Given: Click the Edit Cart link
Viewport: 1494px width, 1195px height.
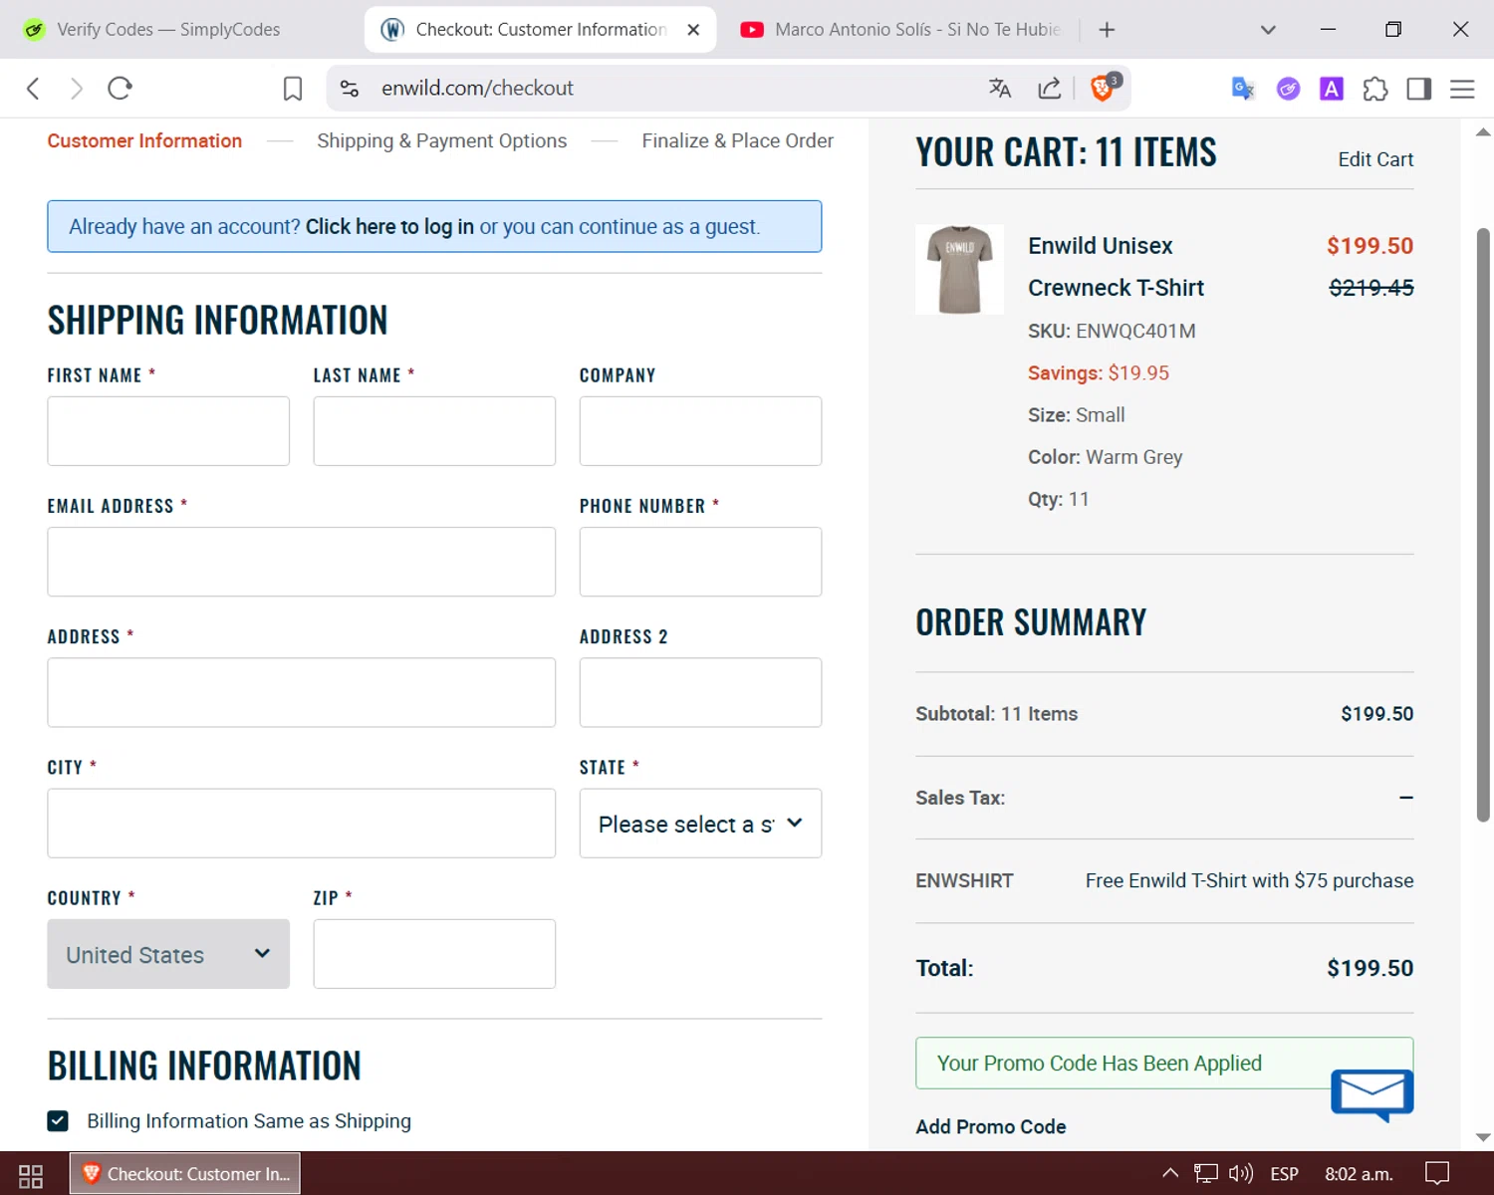Looking at the screenshot, I should tap(1375, 159).
